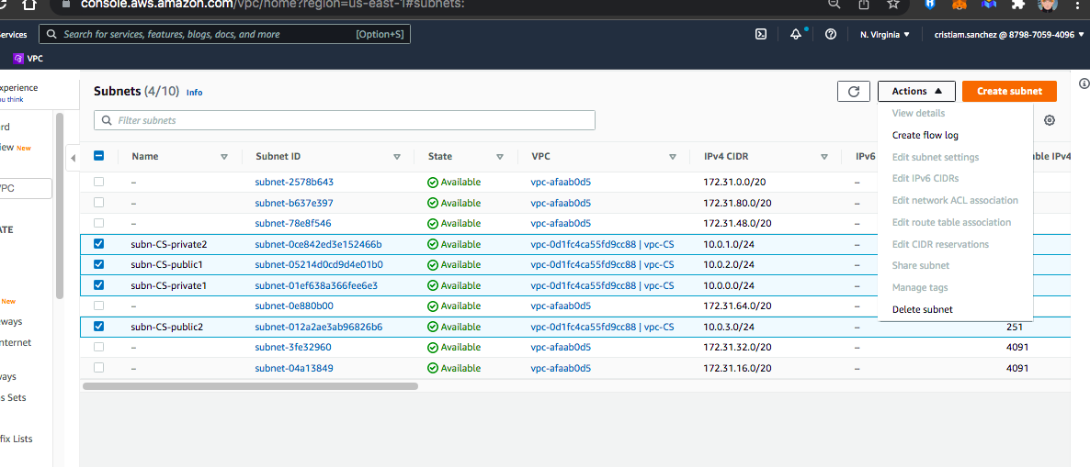The image size is (1090, 467).
Task: Select Create flow log menu item
Action: tap(925, 135)
